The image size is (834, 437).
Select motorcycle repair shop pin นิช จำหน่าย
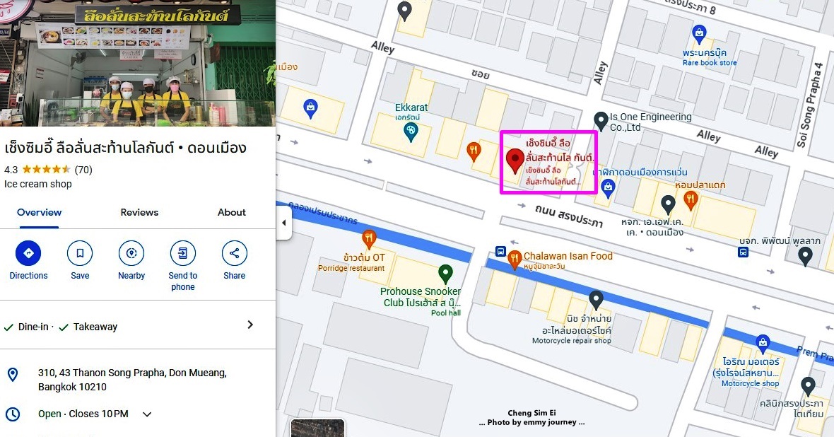596,301
